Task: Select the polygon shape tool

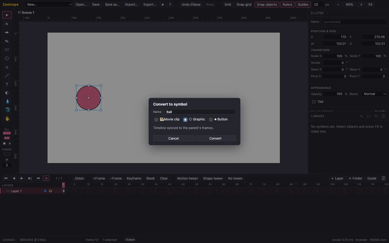Action: tap(7, 67)
